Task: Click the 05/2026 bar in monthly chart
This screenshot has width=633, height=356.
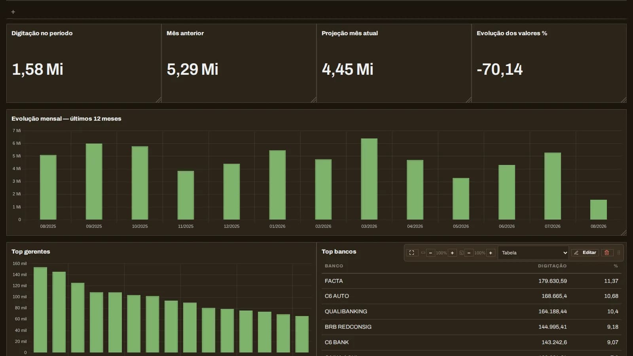Action: 461,199
